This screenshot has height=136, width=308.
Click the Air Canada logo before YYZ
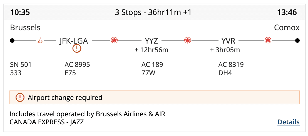114,41
